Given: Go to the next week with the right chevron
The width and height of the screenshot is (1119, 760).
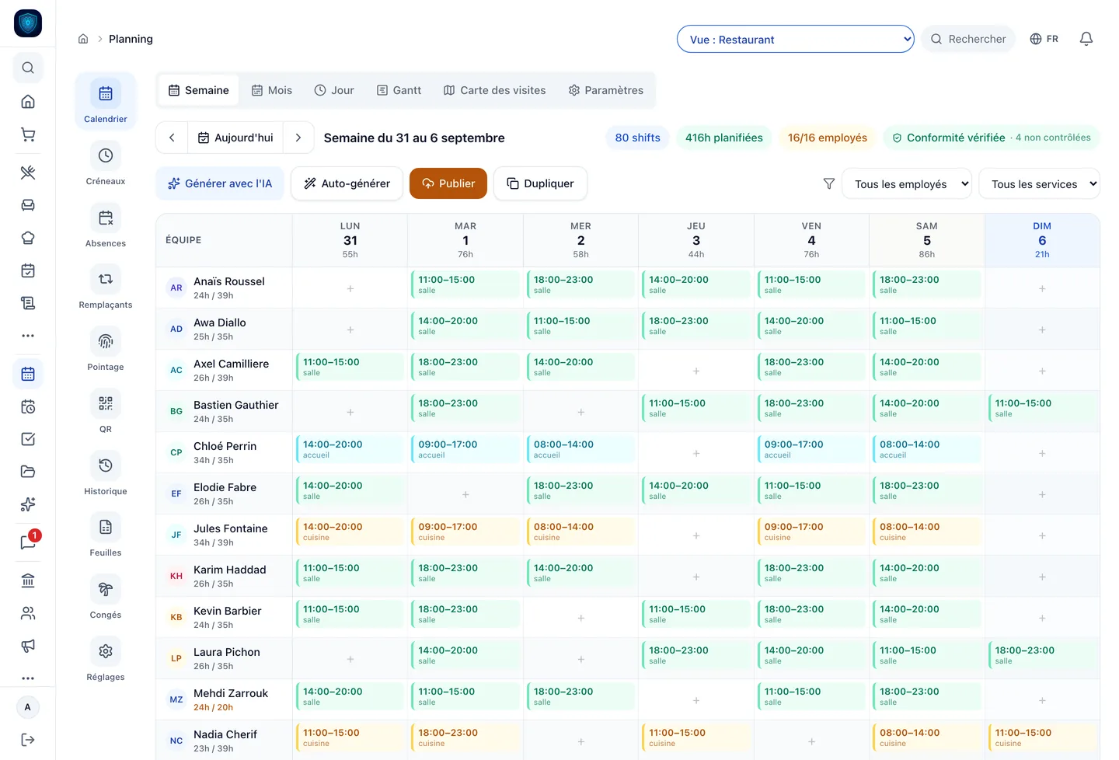Looking at the screenshot, I should (x=298, y=138).
